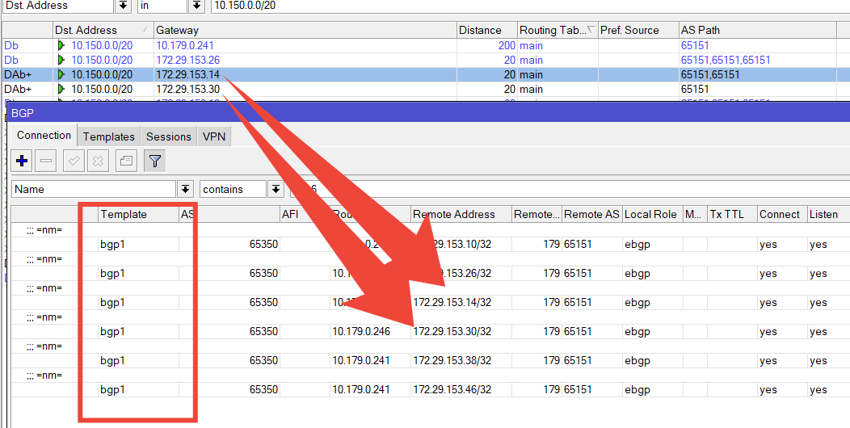Viewport: 850px width, 428px height.
Task: Open the Sessions tab
Action: tap(169, 136)
